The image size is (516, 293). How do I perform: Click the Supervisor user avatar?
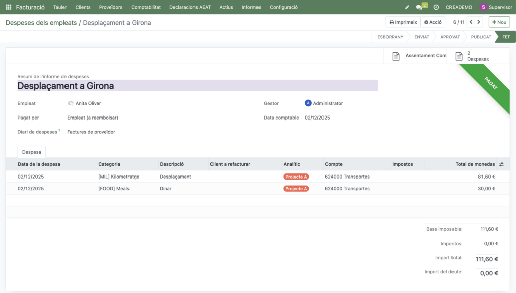click(483, 7)
